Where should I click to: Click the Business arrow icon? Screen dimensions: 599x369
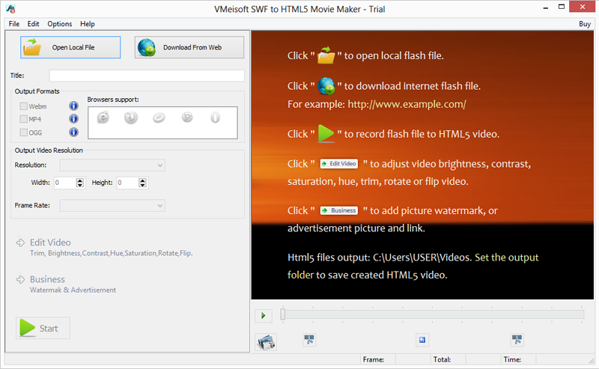pos(21,280)
